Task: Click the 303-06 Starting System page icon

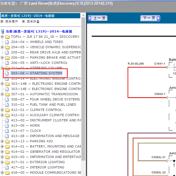Action: [x=7, y=73]
